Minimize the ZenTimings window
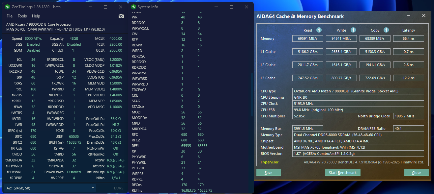Image resolution: width=434 pixels, height=194 pixels. tap(90, 7)
